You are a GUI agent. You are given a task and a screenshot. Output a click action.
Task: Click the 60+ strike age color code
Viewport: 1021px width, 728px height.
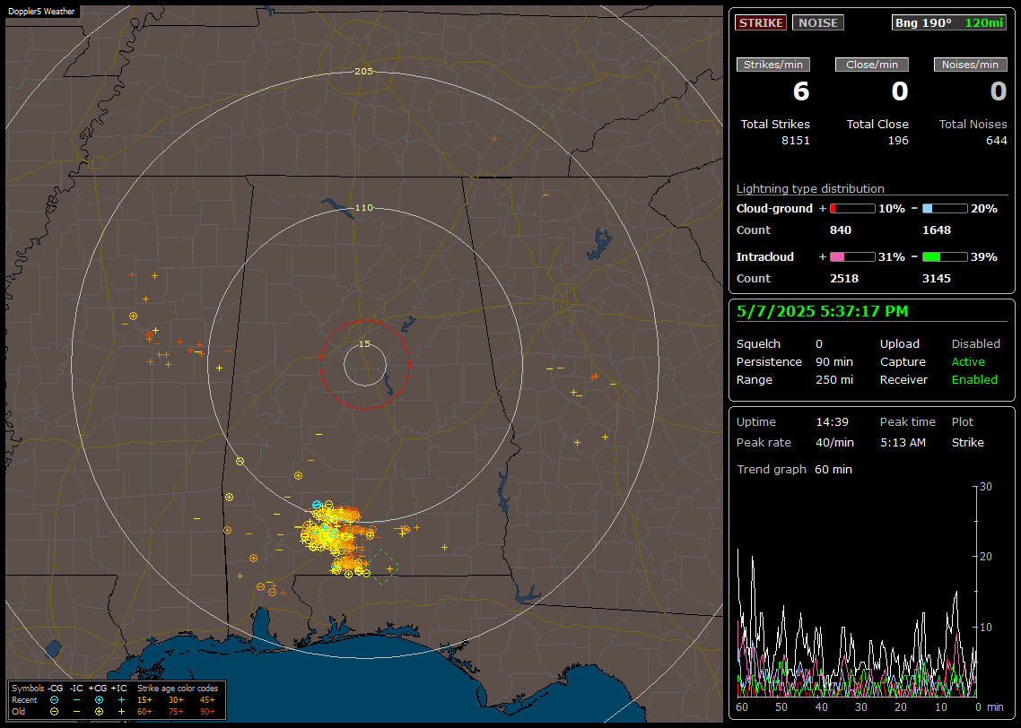click(144, 712)
